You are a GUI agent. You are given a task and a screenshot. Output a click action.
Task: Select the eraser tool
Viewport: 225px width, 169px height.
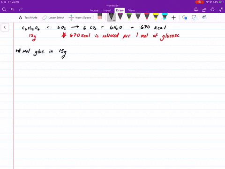click(100, 16)
